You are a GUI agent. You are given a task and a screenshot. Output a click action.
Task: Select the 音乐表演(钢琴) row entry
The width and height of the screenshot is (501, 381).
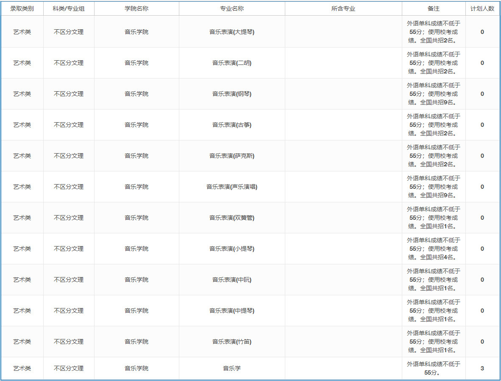click(x=232, y=94)
